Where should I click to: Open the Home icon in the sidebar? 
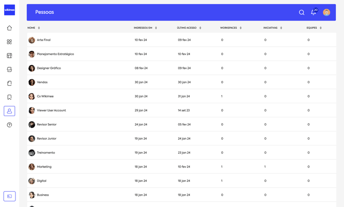(x=9, y=28)
